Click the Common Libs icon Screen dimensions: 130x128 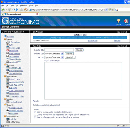tap(8, 67)
